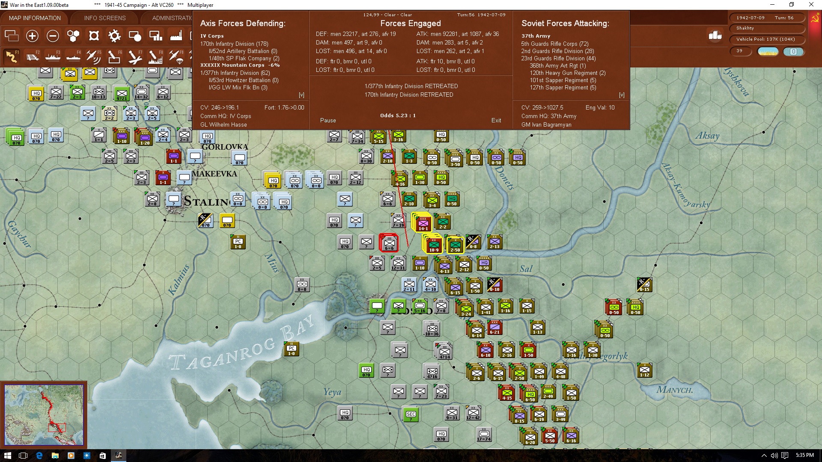Click 368th Army Art Rgt entry

[558, 65]
